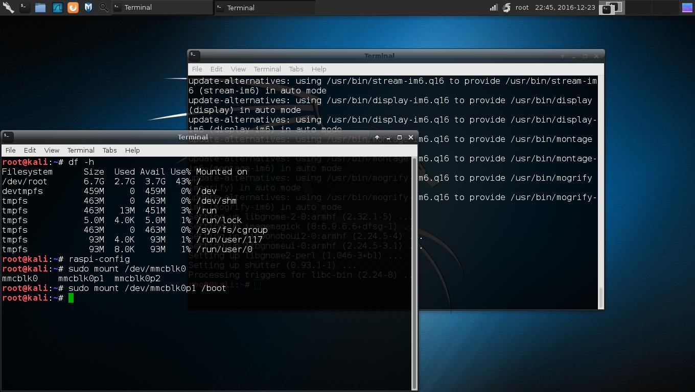695x392 pixels.
Task: Launch Wireshark from the top panel
Action: coord(57,7)
